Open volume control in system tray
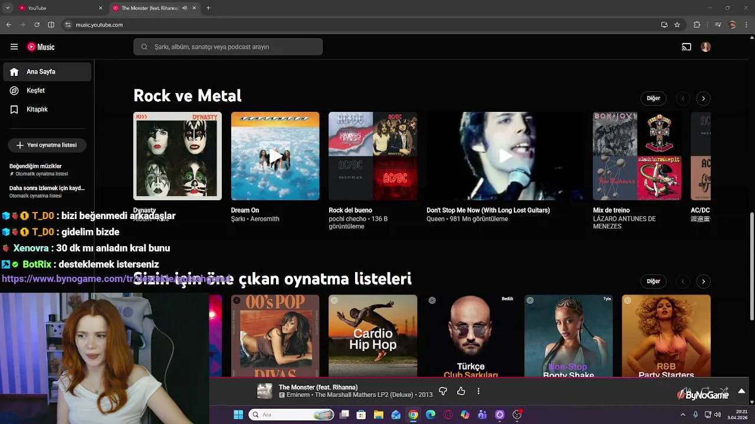The height and width of the screenshot is (424, 755). pos(718,415)
